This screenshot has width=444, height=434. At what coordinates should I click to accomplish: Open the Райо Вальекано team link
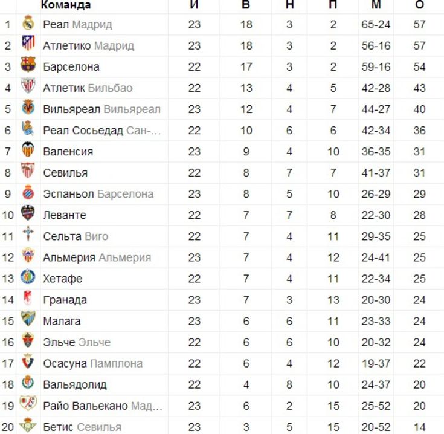(x=85, y=406)
